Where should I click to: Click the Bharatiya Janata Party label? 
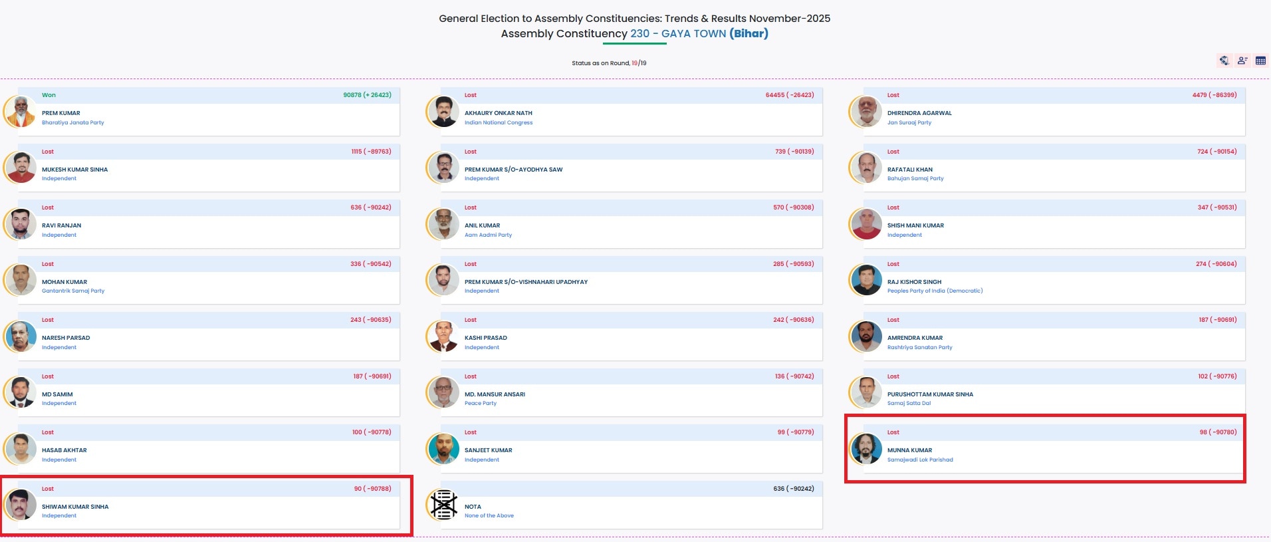click(x=73, y=123)
